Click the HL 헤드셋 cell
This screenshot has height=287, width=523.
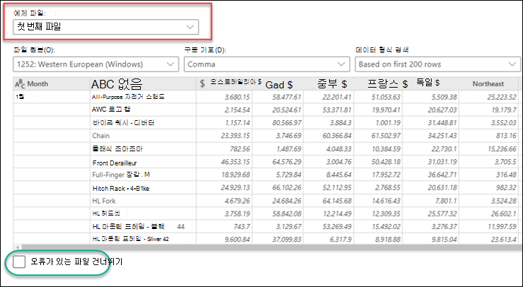tap(143, 213)
